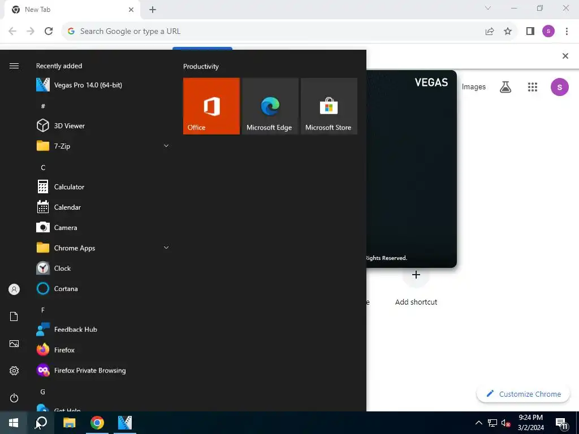
Task: Toggle Chrome side panel
Action: coord(530,32)
